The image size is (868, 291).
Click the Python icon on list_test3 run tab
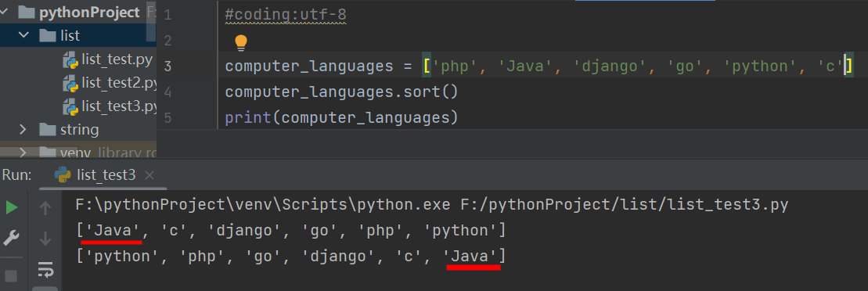(x=63, y=175)
